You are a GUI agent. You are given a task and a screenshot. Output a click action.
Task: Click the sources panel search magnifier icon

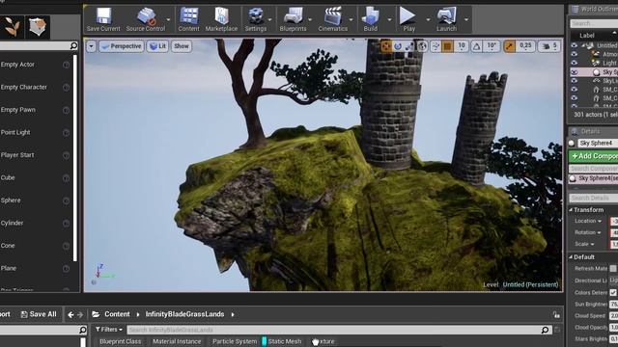pos(83,330)
